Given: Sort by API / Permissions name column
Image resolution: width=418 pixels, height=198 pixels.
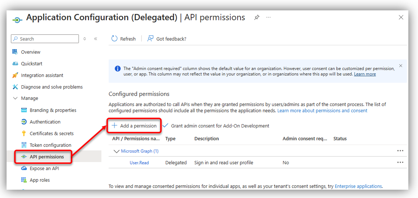Looking at the screenshot, I should point(136,139).
